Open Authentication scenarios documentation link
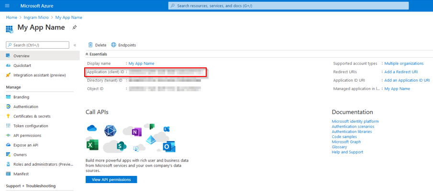Viewport: 433px width, 194px height. (353, 127)
